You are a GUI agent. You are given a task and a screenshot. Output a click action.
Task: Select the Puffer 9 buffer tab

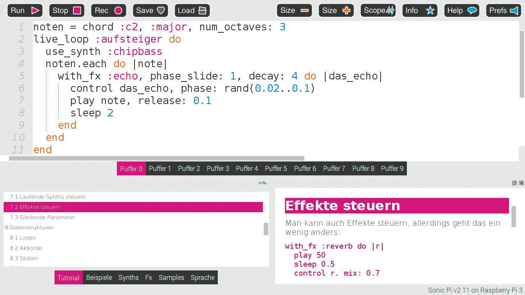click(x=392, y=168)
